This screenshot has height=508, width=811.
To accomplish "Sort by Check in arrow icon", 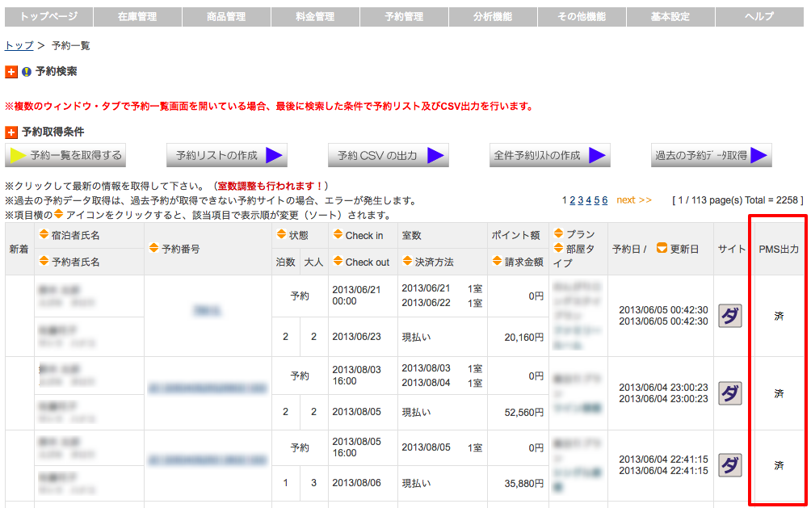I will (338, 234).
